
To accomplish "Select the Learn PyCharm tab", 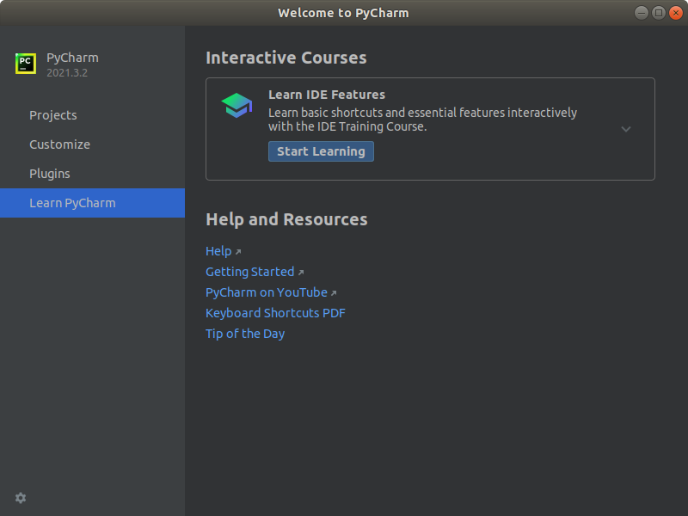I will click(x=72, y=203).
